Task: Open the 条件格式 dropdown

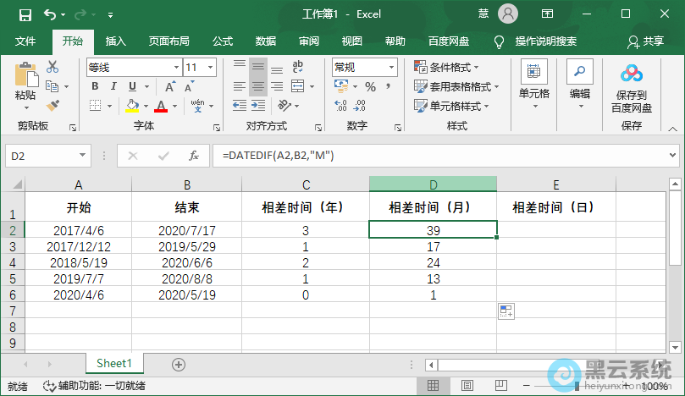Action: point(446,67)
